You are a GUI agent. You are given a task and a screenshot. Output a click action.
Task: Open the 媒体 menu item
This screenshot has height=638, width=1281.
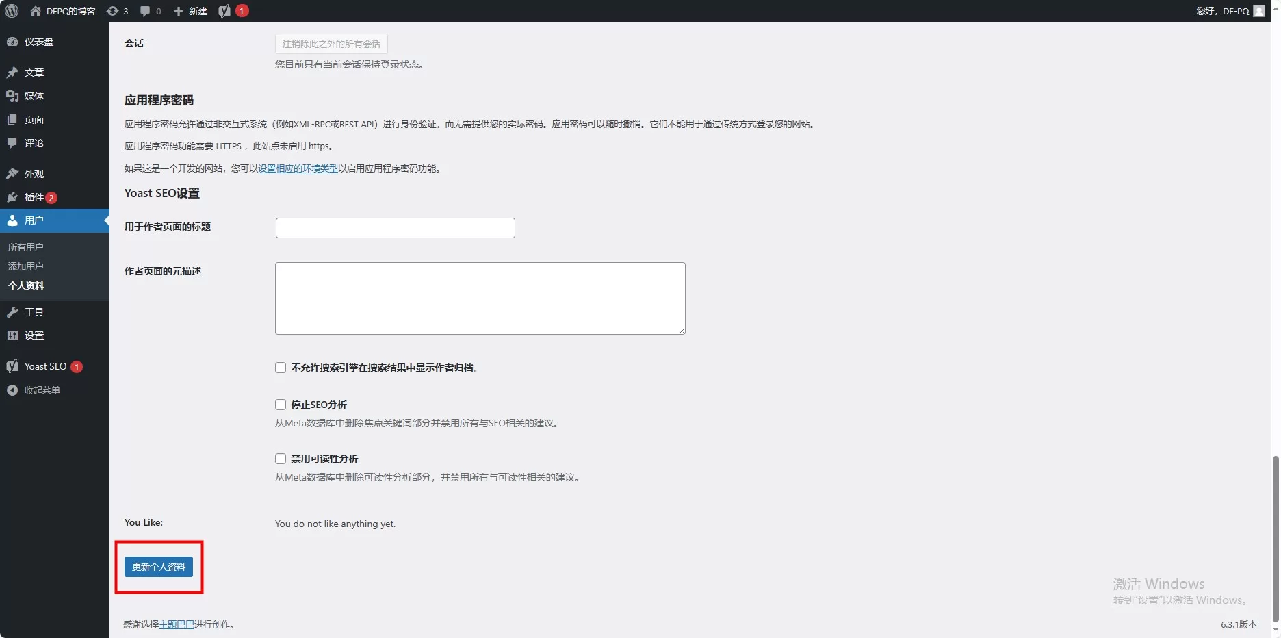pyautogui.click(x=55, y=96)
